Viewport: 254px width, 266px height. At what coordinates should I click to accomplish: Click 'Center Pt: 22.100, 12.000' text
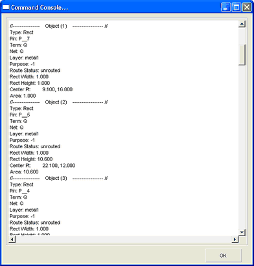(x=42, y=166)
